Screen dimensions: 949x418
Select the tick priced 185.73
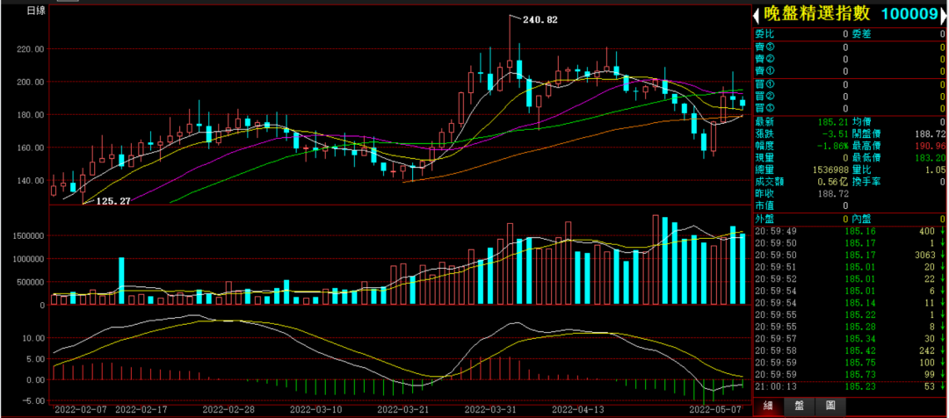pyautogui.click(x=850, y=374)
